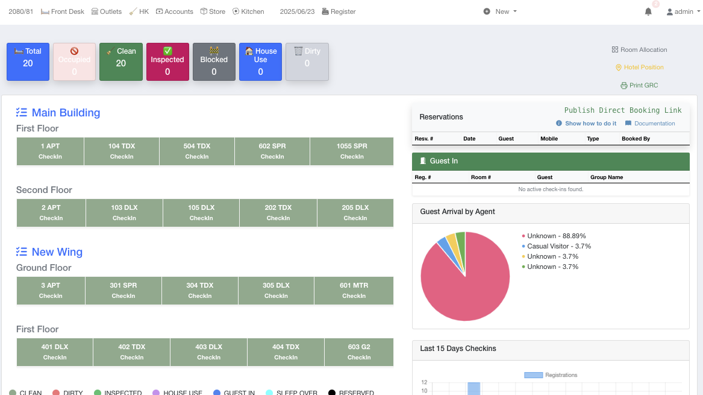Filter rooms by Blocked tile
The width and height of the screenshot is (703, 395).
tap(214, 62)
